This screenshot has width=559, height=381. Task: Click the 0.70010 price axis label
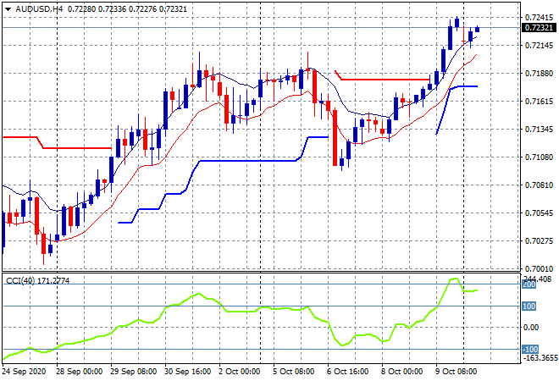click(539, 268)
